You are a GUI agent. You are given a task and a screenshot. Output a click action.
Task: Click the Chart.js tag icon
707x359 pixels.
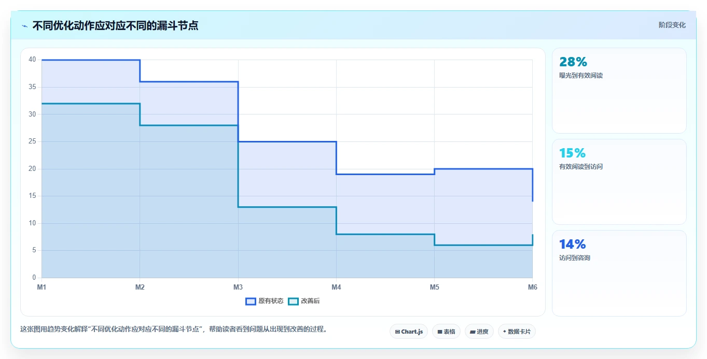click(397, 332)
